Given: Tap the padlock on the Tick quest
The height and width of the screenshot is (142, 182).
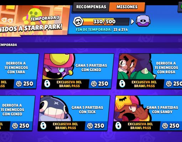Looking at the screenshot, I should coord(43,126).
